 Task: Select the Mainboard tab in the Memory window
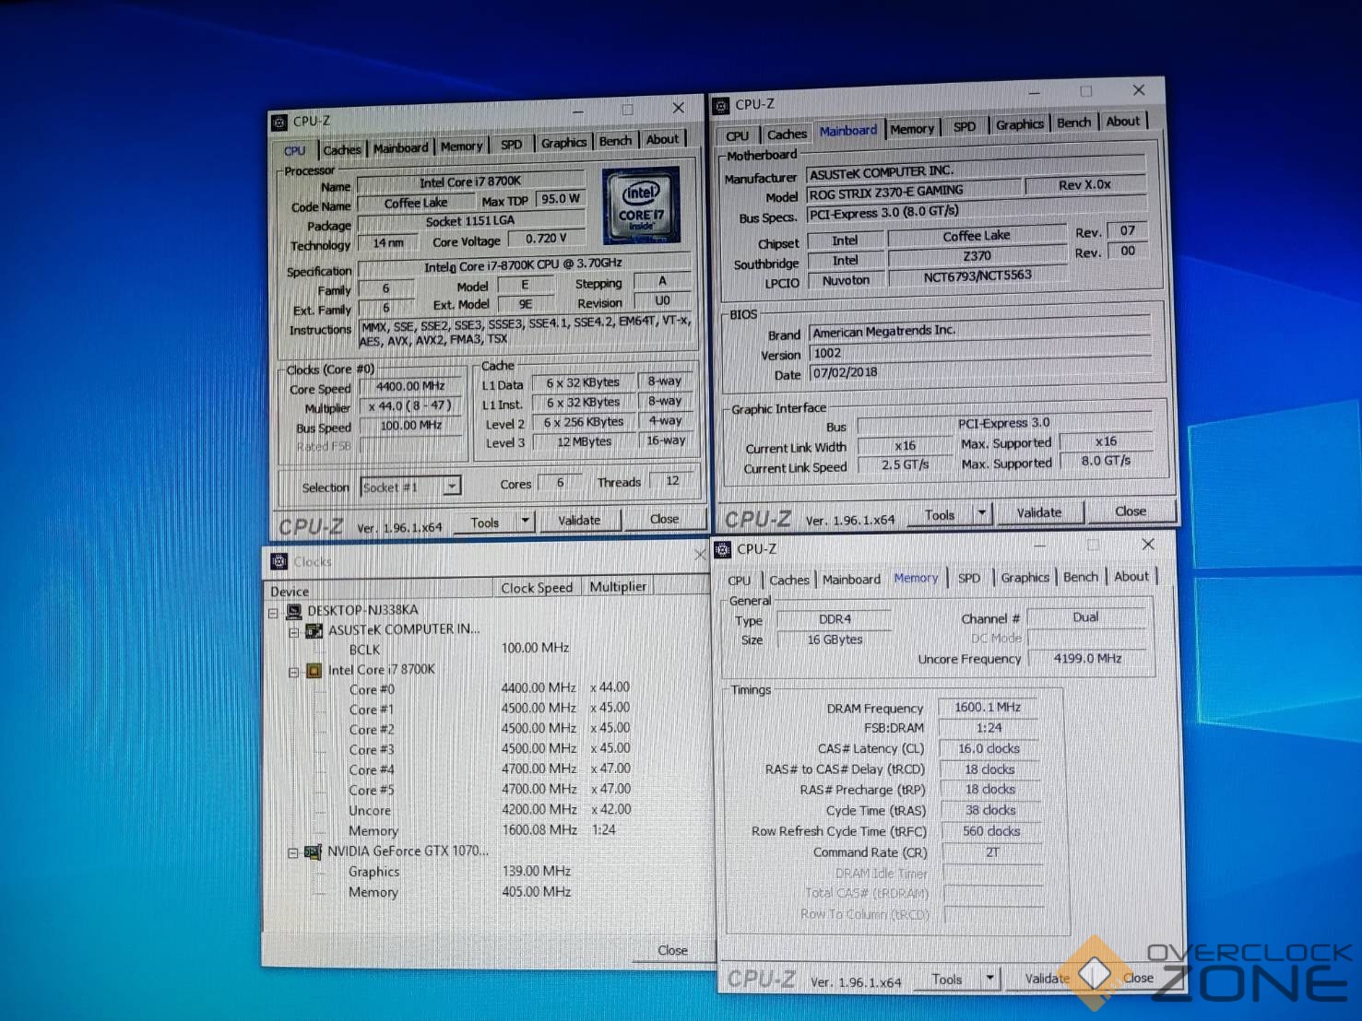click(851, 580)
